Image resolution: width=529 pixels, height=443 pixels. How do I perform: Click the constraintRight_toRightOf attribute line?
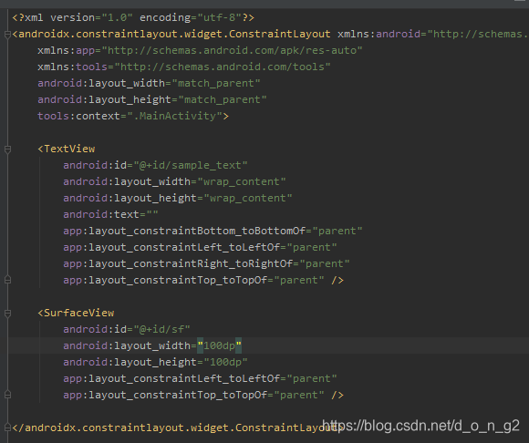[206, 263]
